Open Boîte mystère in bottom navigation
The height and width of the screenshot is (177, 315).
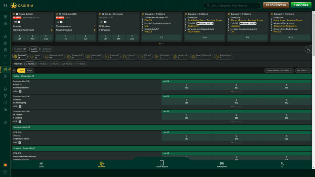click(222, 165)
